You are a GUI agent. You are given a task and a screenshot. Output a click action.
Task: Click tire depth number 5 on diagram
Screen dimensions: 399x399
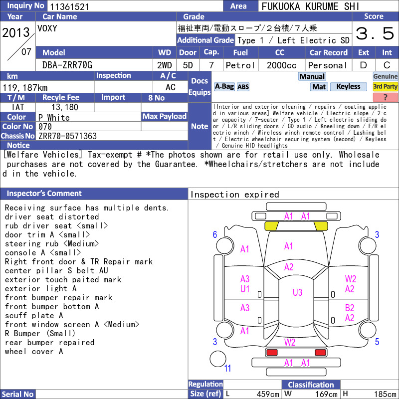coord(377,342)
